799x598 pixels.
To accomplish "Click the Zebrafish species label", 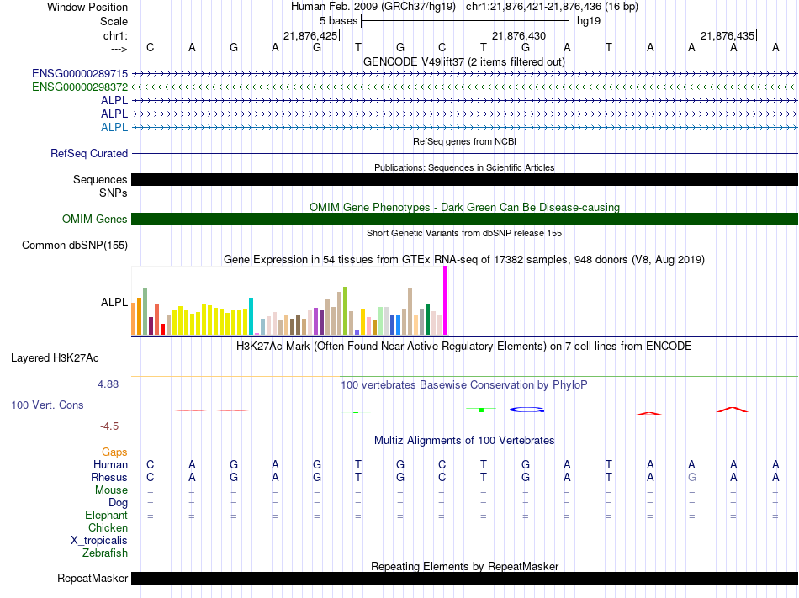I will click(x=105, y=553).
